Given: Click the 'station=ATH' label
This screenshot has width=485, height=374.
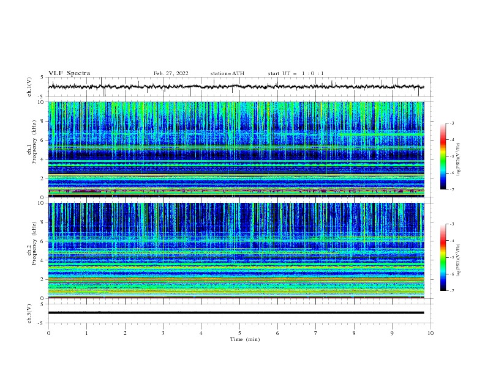Looking at the screenshot, I should pyautogui.click(x=227, y=73).
